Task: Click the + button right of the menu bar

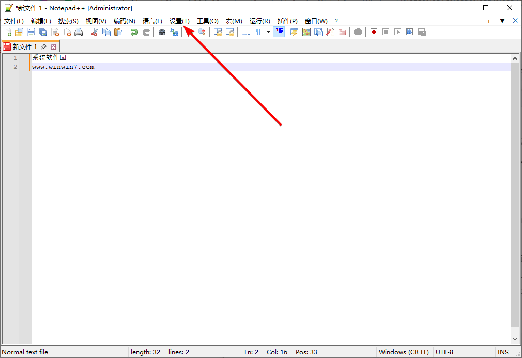Action: click(489, 21)
